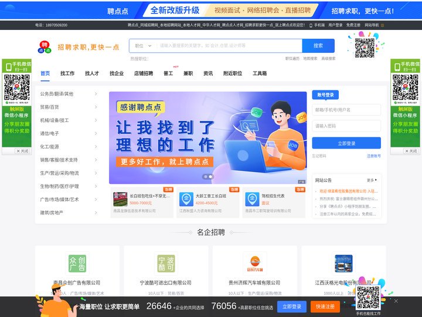Open the 普工 tab
422x317 pixels.
click(168, 73)
